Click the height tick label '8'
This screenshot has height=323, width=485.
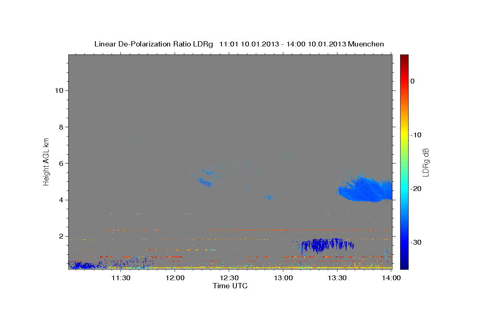pyautogui.click(x=61, y=127)
